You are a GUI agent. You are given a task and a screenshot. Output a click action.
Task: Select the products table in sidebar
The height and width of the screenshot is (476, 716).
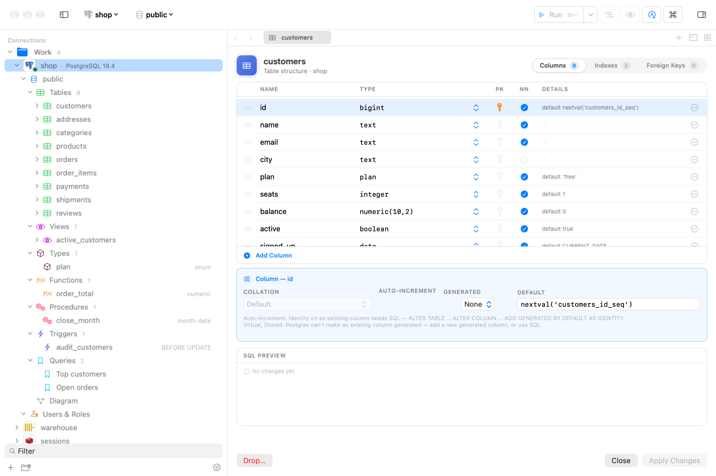[x=71, y=146]
